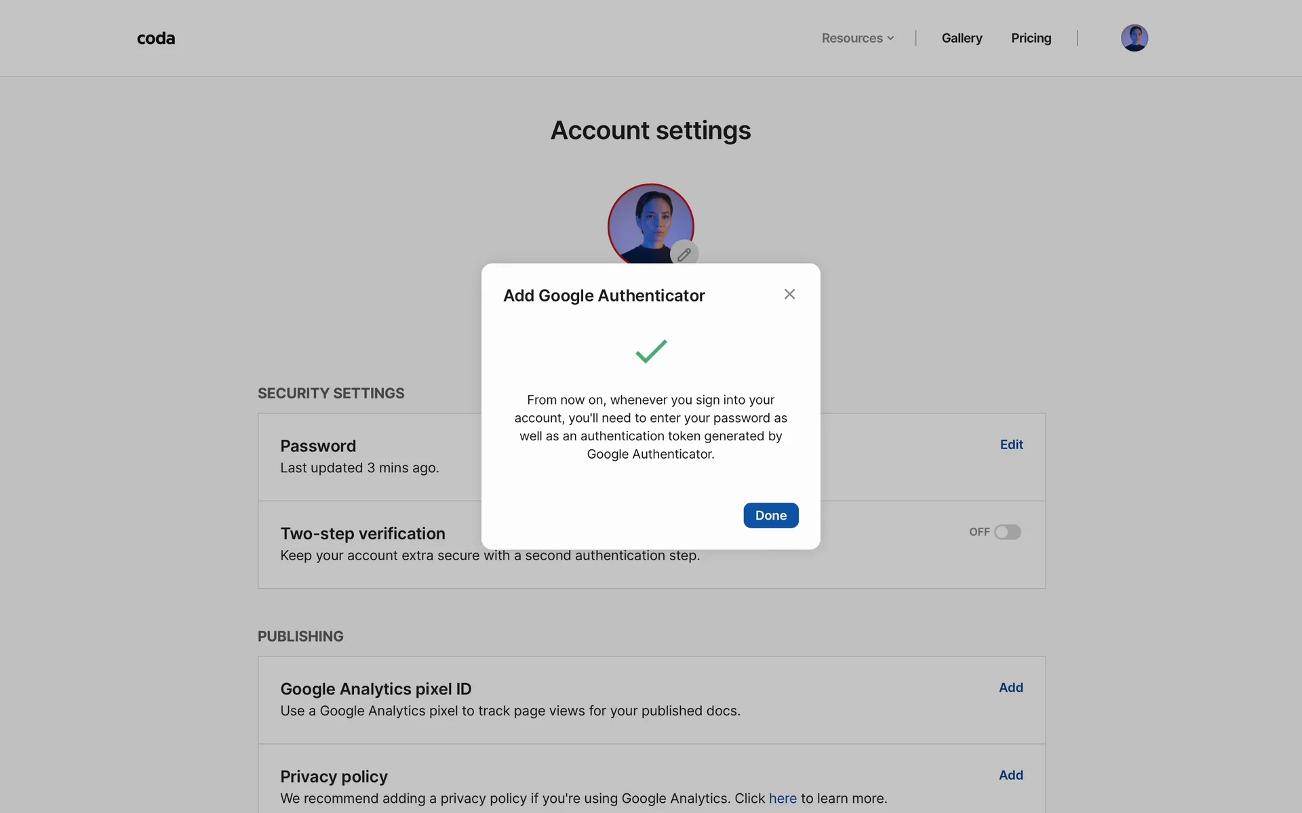
Task: Add a Privacy policy
Action: click(1010, 775)
